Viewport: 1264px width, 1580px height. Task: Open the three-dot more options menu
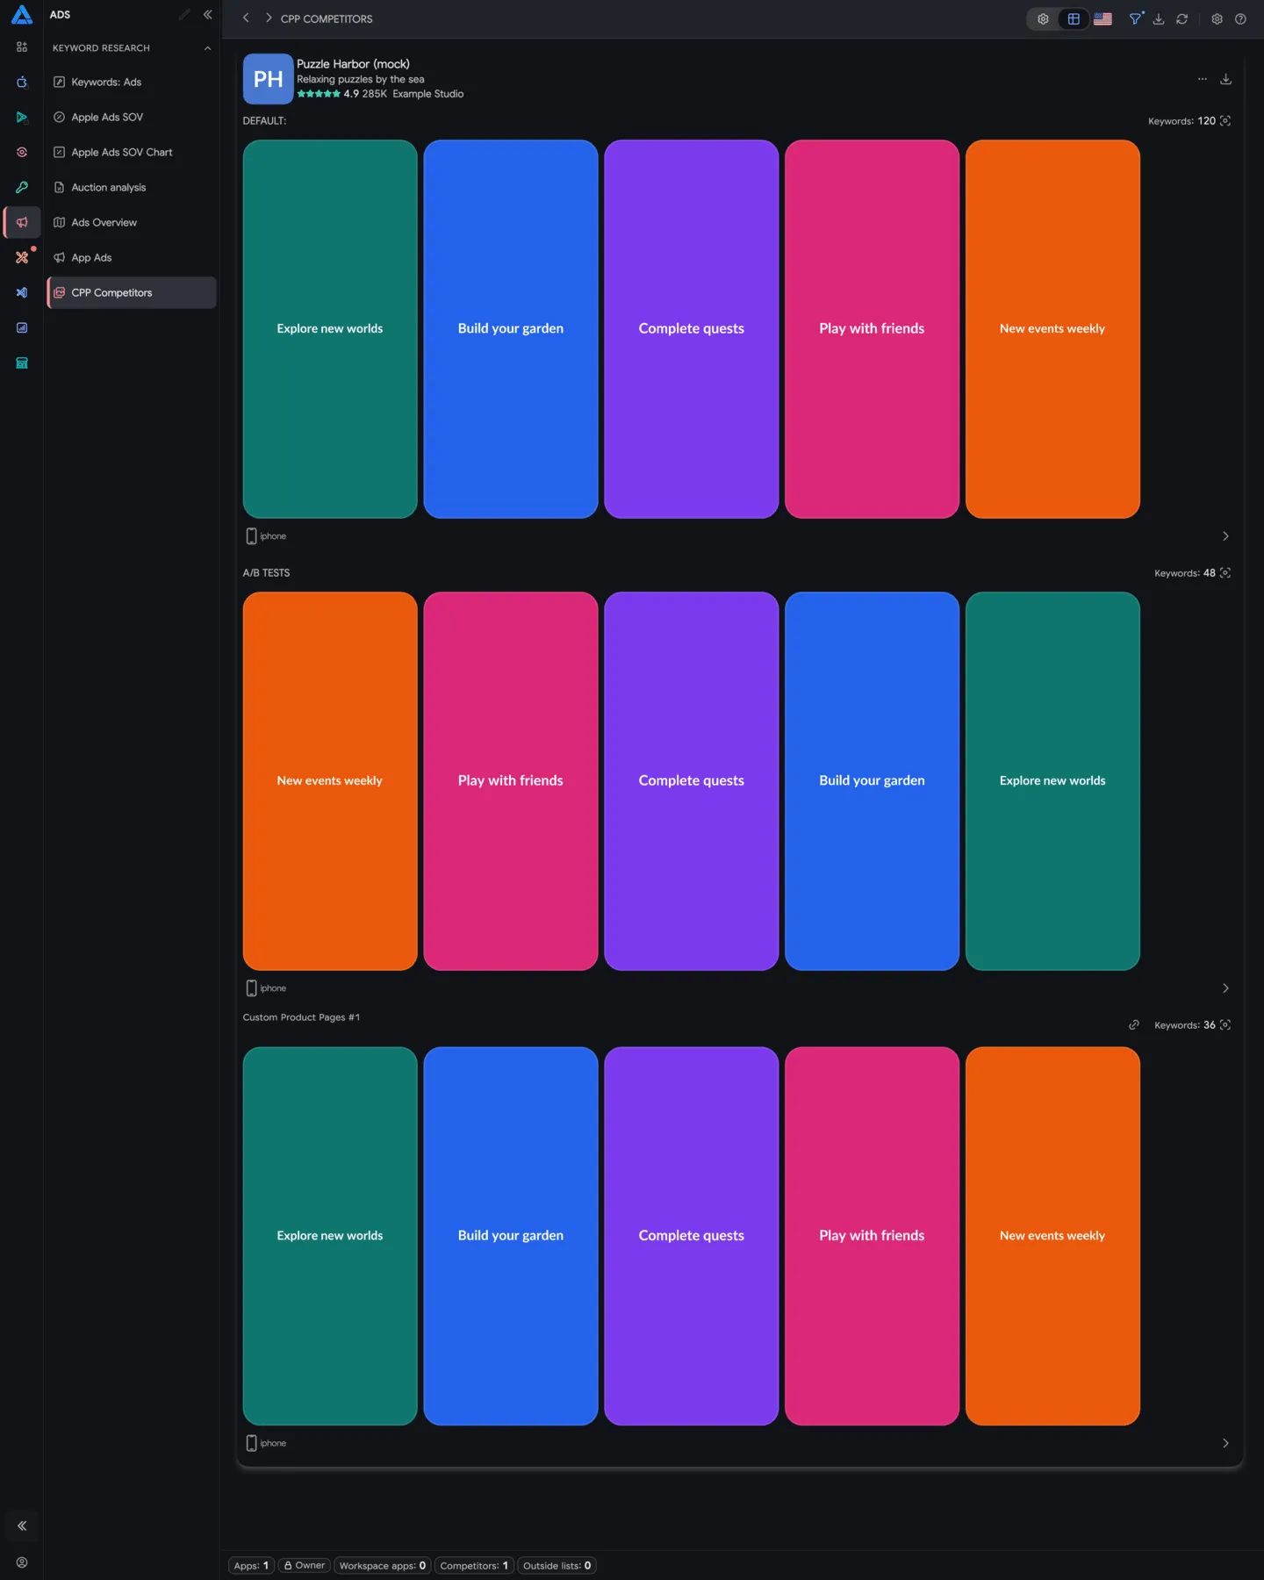[x=1203, y=79]
